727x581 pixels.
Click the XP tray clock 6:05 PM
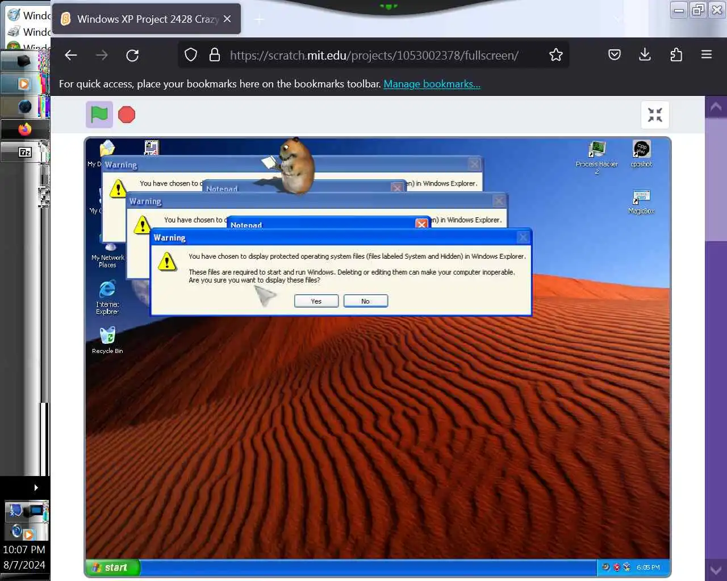[648, 567]
